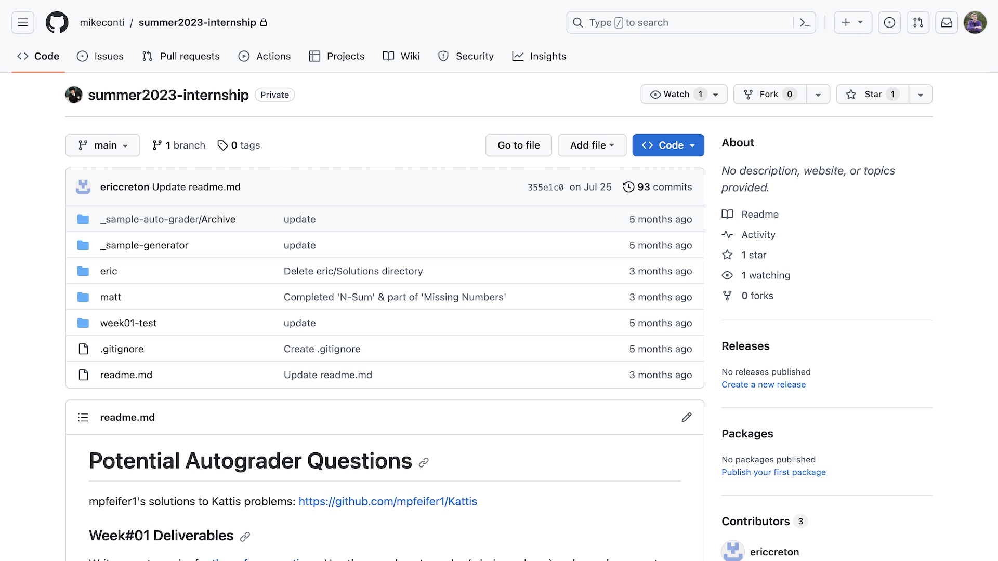The image size is (998, 561).
Task: Open the command palette icon
Action: pyautogui.click(x=804, y=22)
